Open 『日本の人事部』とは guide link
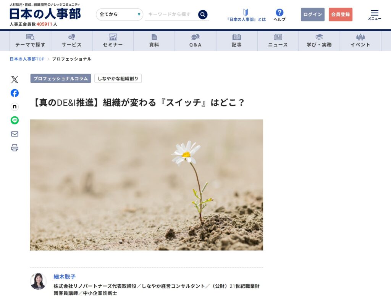This screenshot has height=301, width=391. (246, 15)
